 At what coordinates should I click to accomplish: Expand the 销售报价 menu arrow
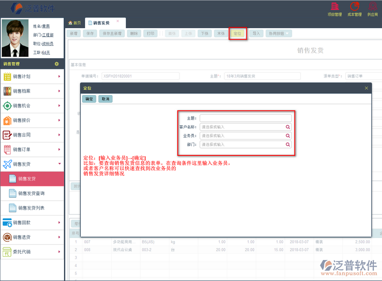coord(59,120)
